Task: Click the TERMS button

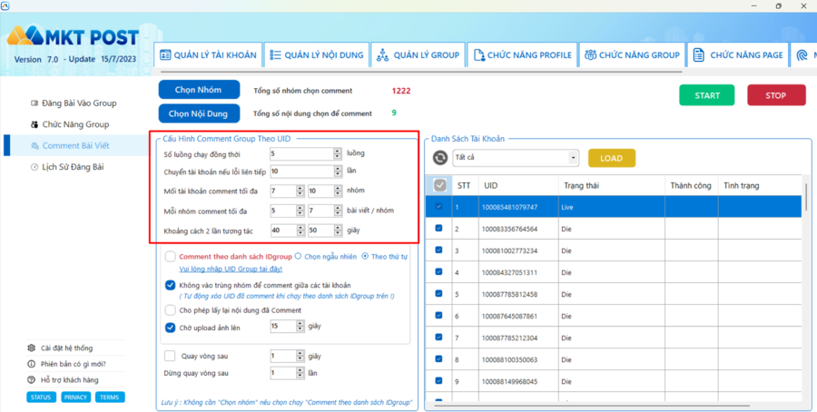Action: pyautogui.click(x=110, y=397)
